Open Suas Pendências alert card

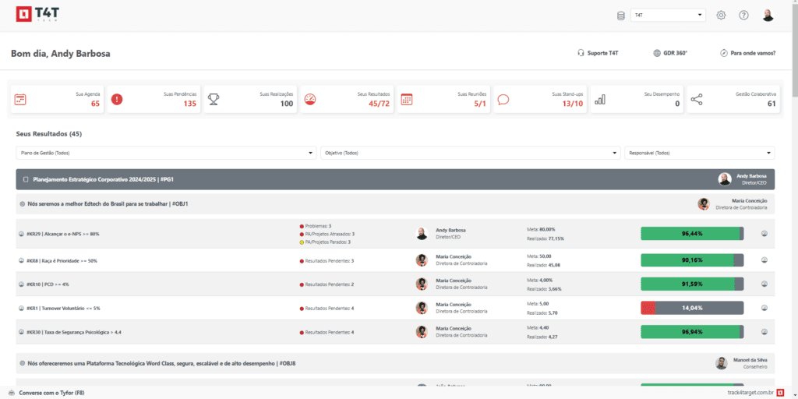153,99
